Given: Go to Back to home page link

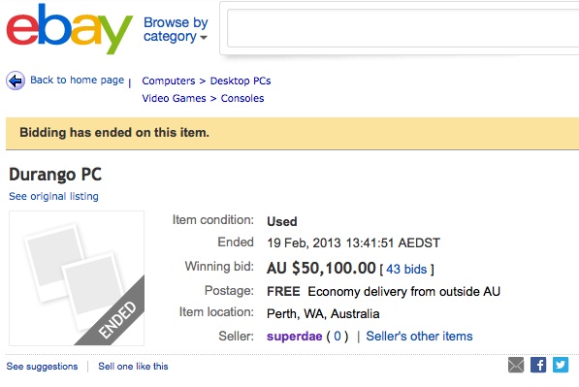Looking at the screenshot, I should 78,80.
